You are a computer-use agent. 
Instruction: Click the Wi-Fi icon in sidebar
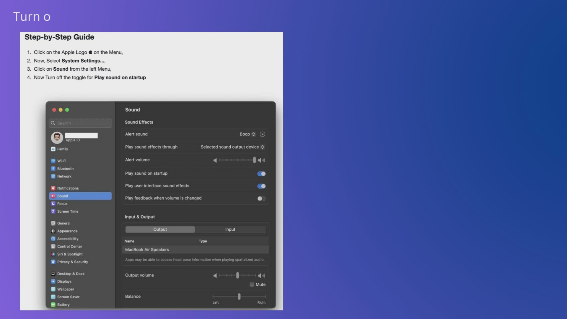pos(53,161)
